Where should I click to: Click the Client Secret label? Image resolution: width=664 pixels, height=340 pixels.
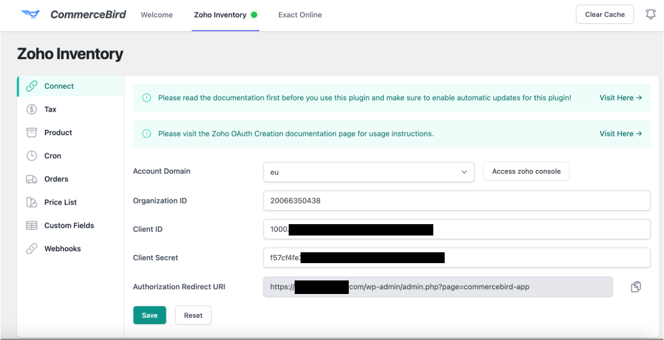[x=155, y=258]
